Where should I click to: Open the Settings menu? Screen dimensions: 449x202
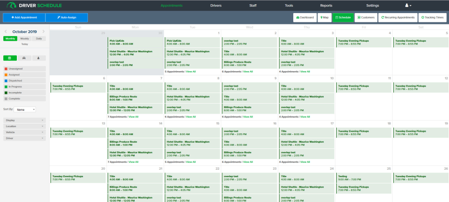pos(373,6)
